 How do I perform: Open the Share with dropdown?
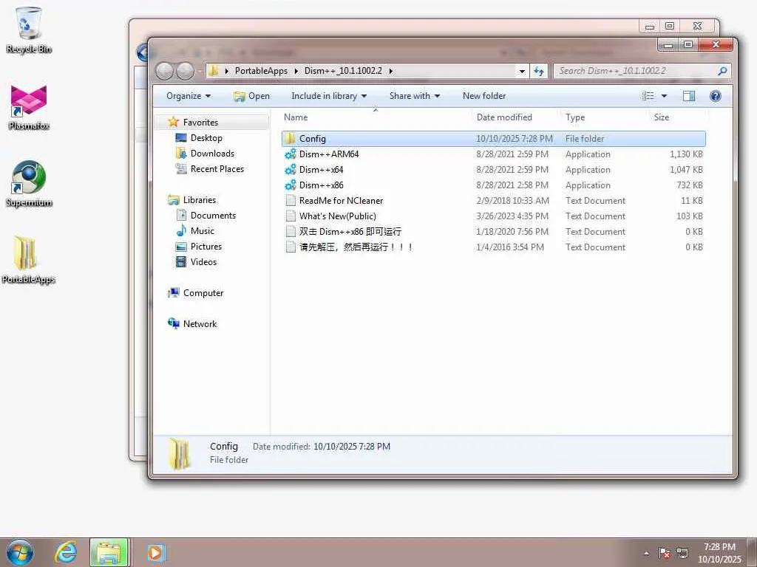414,96
